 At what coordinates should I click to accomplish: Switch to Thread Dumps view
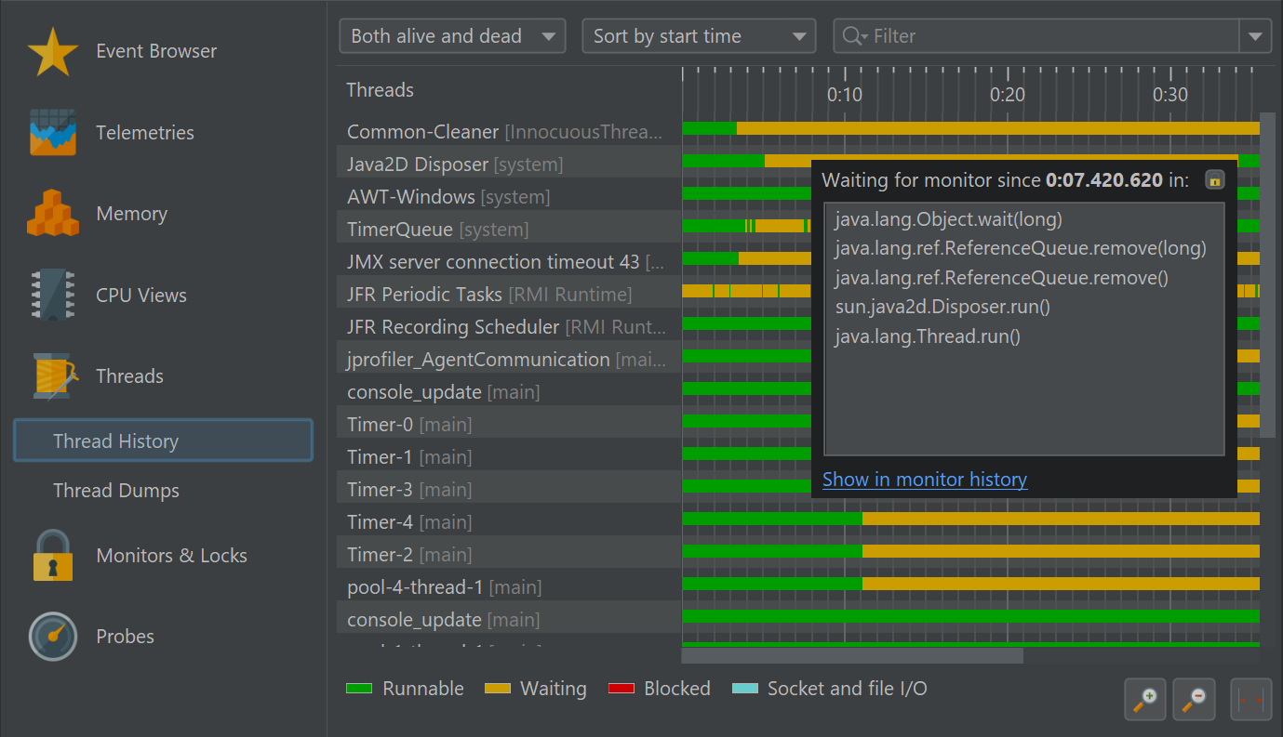pos(116,491)
